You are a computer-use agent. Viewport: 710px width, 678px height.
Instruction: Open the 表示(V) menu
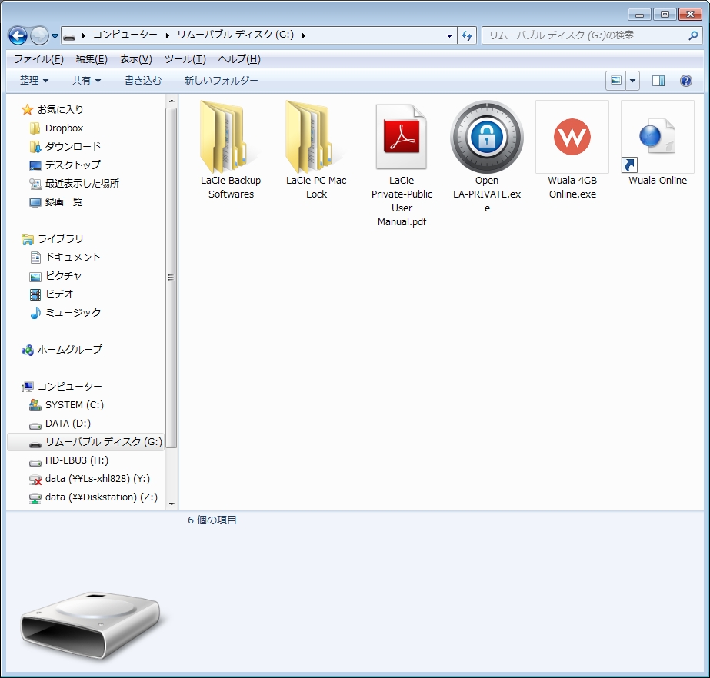136,59
